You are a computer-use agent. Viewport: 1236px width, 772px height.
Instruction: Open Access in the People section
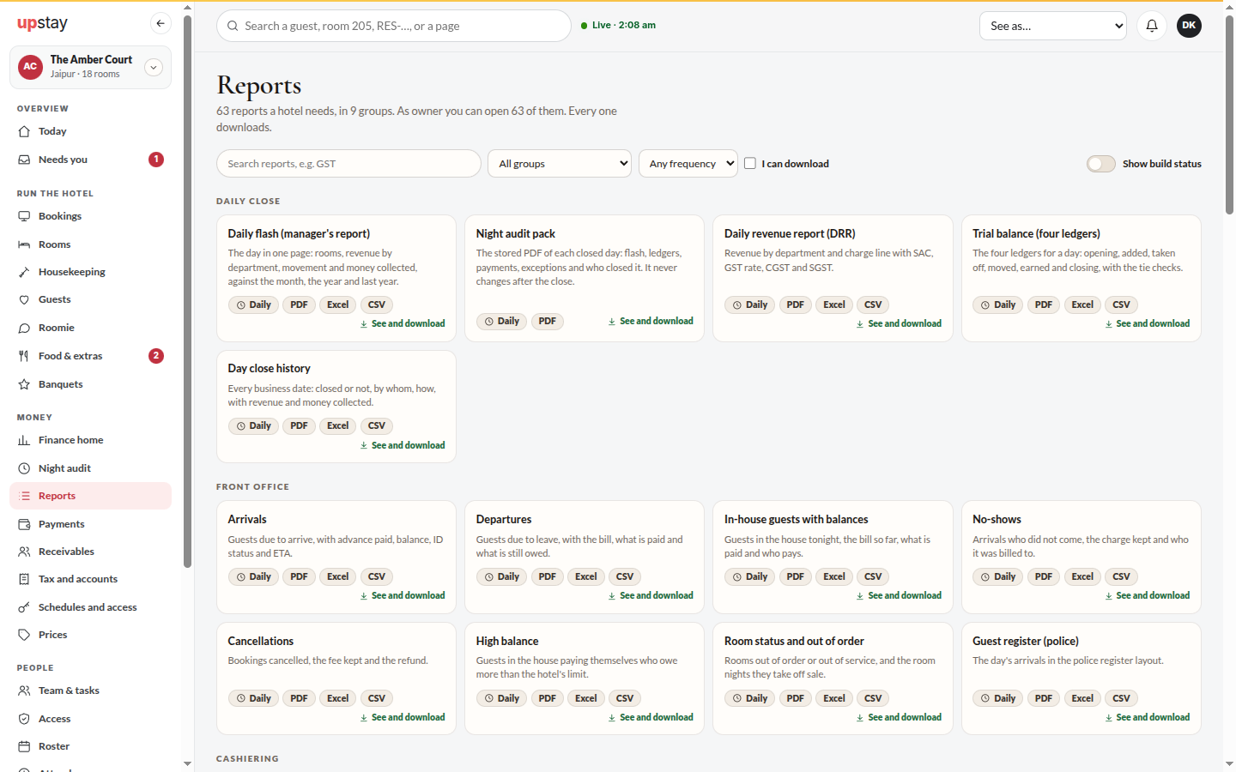[x=90, y=719]
